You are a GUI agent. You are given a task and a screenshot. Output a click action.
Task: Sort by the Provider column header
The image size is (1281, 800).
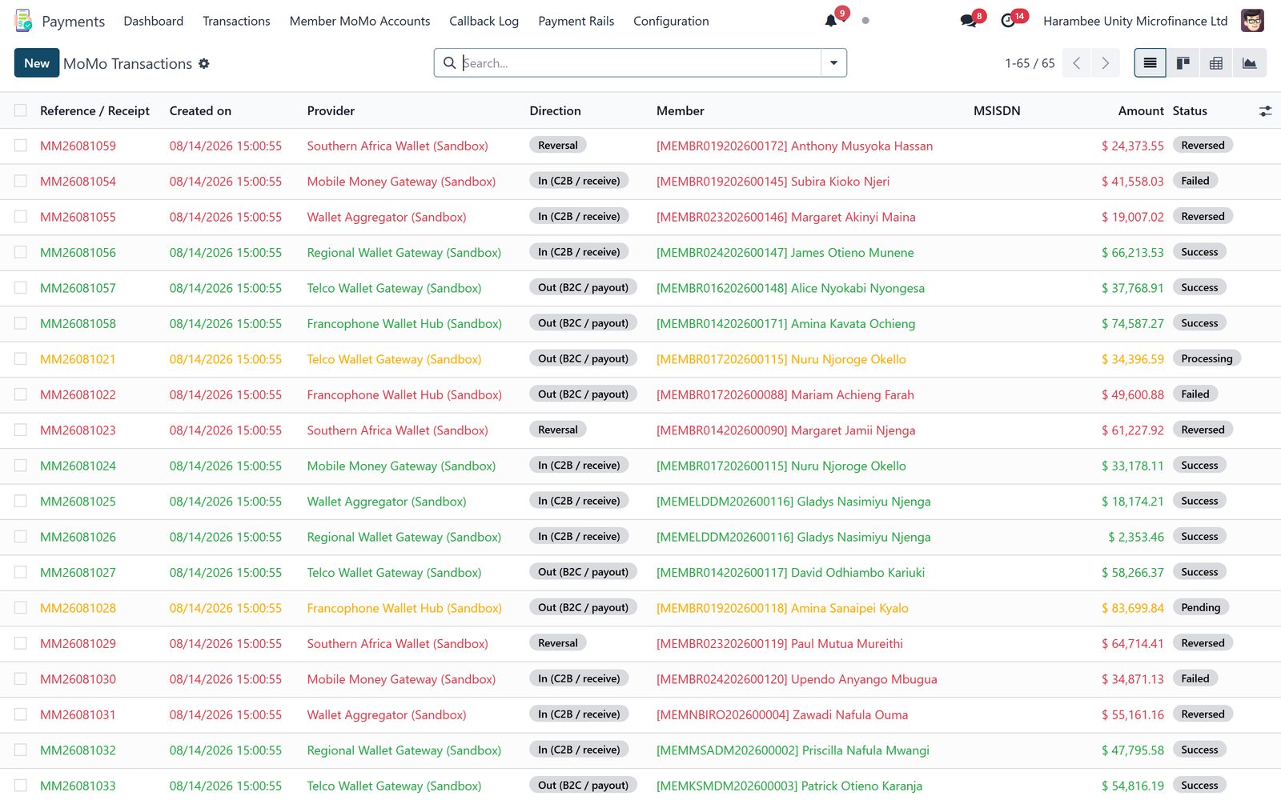point(331,111)
